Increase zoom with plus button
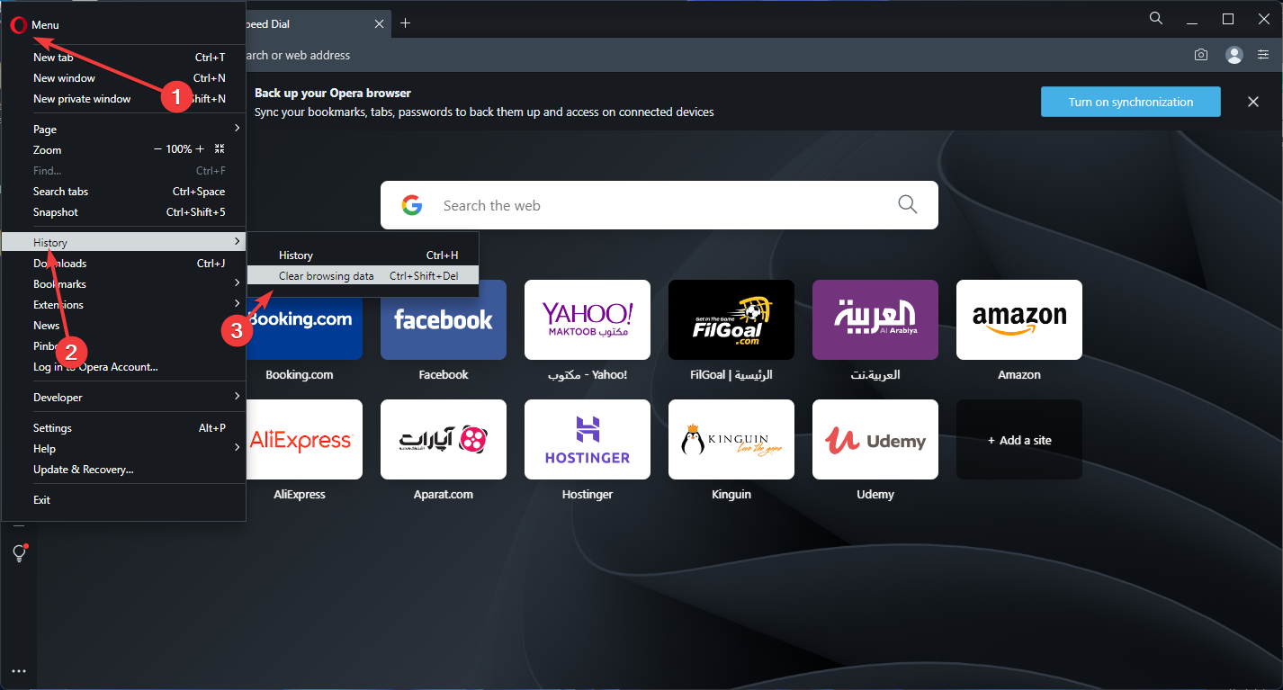The image size is (1283, 690). coord(200,149)
